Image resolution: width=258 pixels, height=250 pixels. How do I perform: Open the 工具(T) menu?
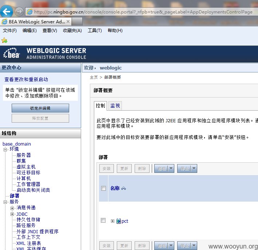95,31
